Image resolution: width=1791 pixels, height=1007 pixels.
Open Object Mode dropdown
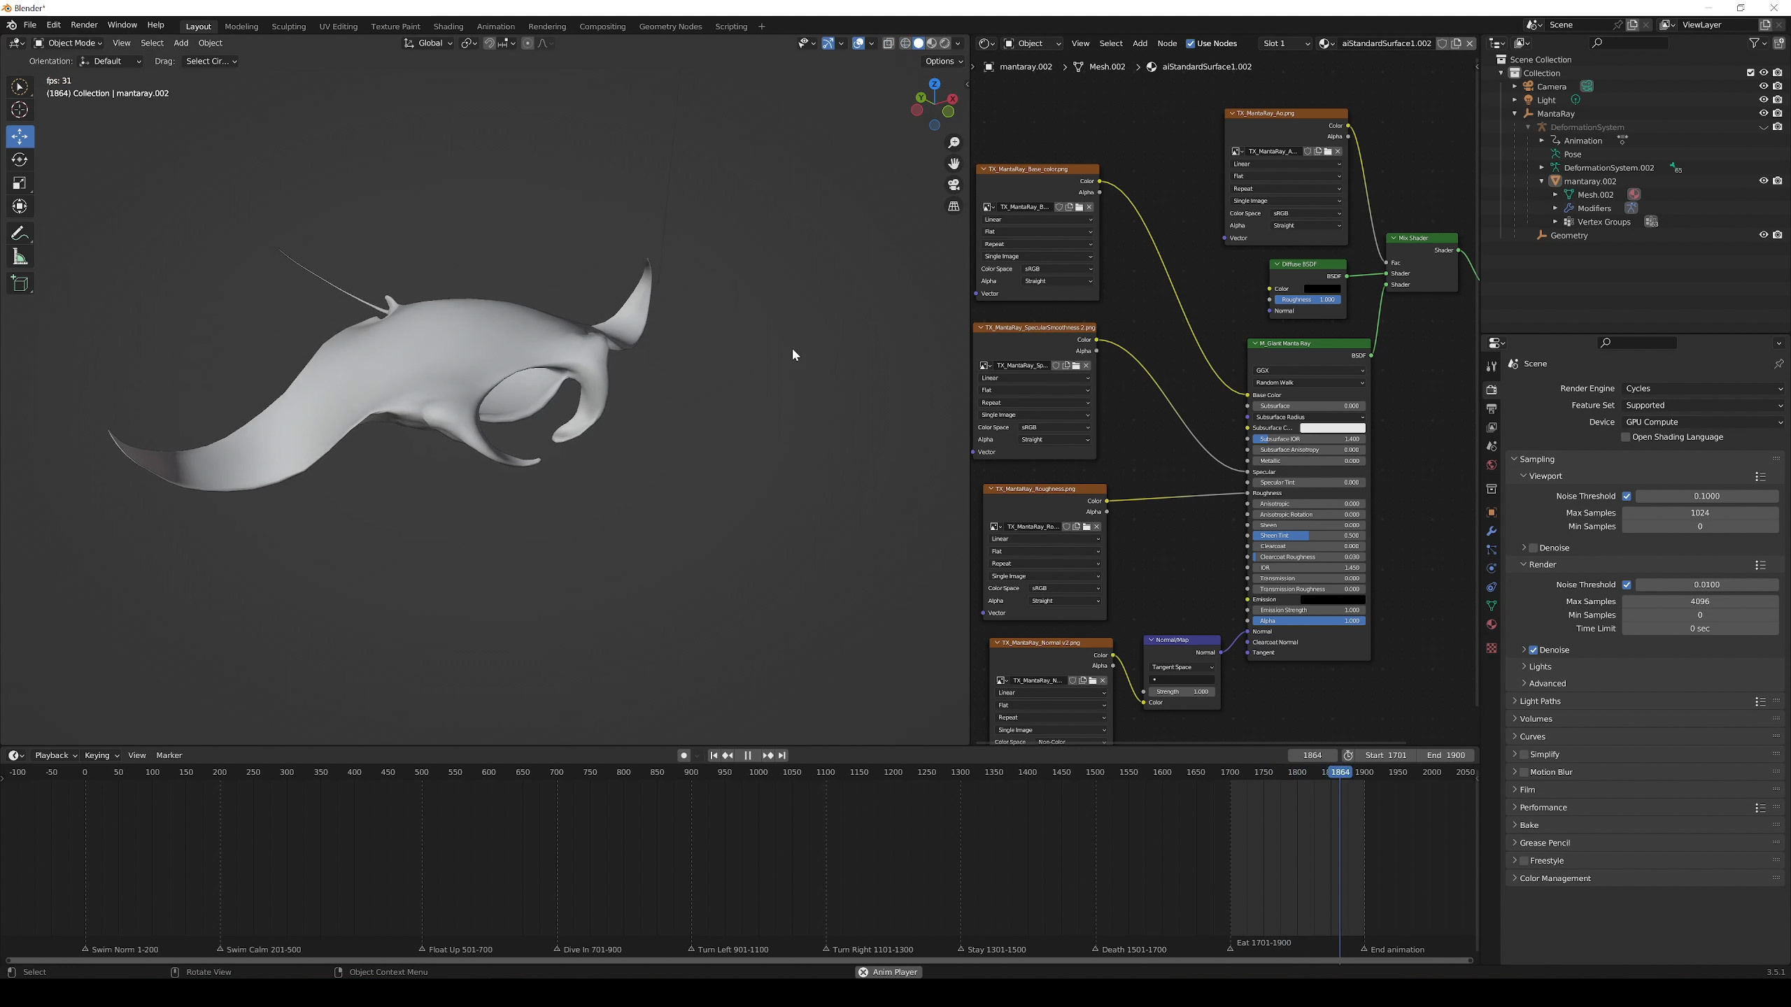[x=69, y=43]
